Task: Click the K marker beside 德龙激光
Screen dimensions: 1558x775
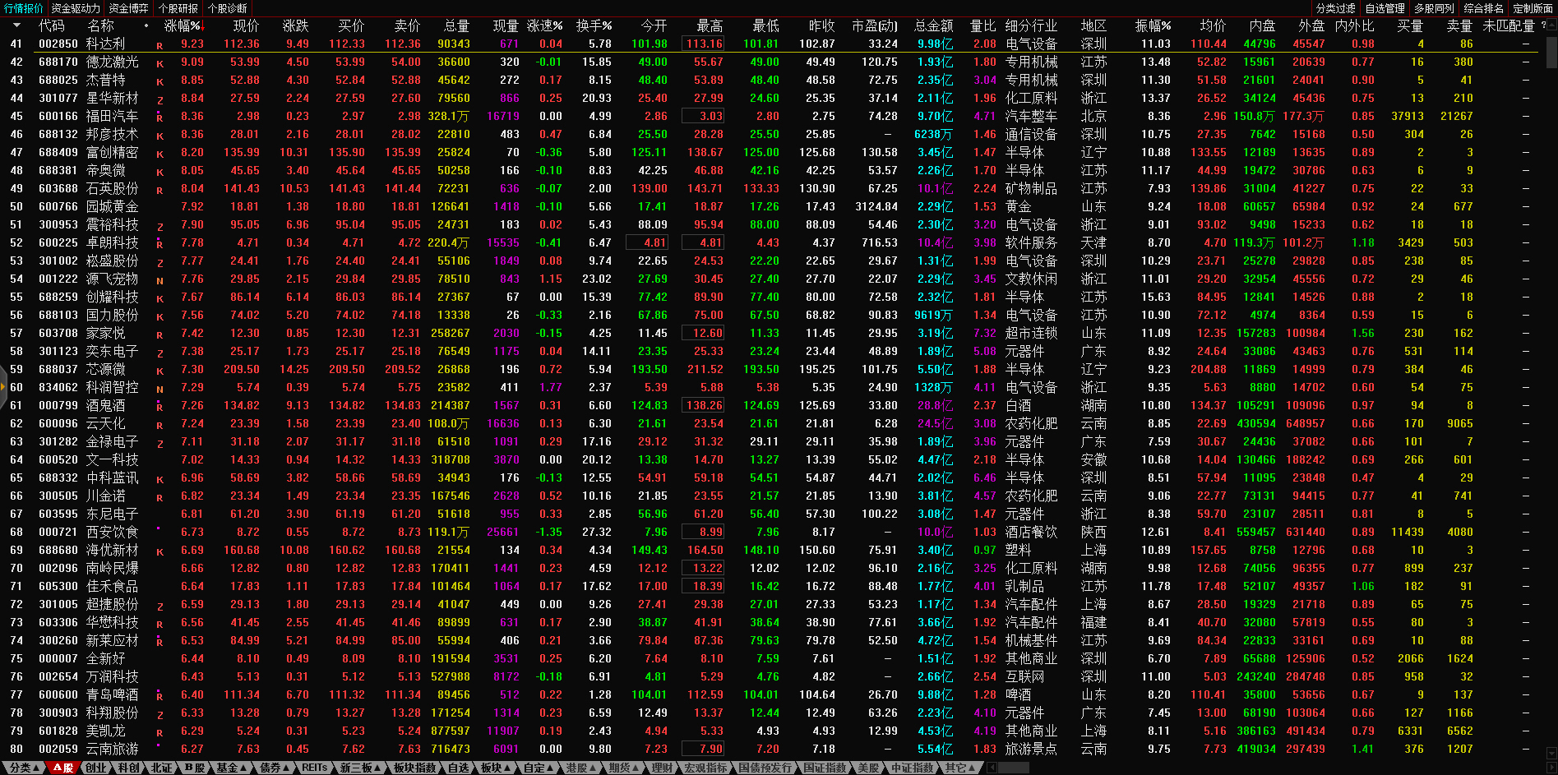Action: 159,63
